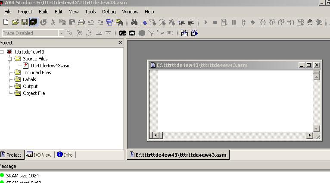Switch to the I/O View tab
This screenshot has width=330, height=183.
coord(39,155)
